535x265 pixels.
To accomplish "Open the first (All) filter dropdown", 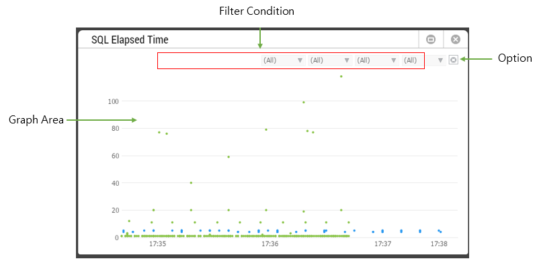I will pos(284,60).
